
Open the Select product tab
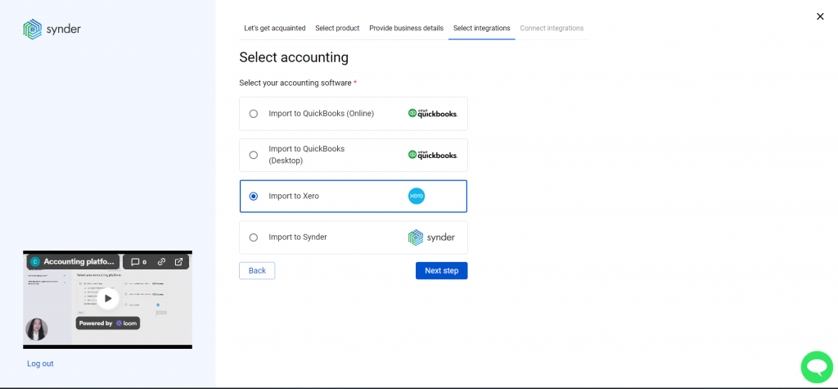pos(337,28)
